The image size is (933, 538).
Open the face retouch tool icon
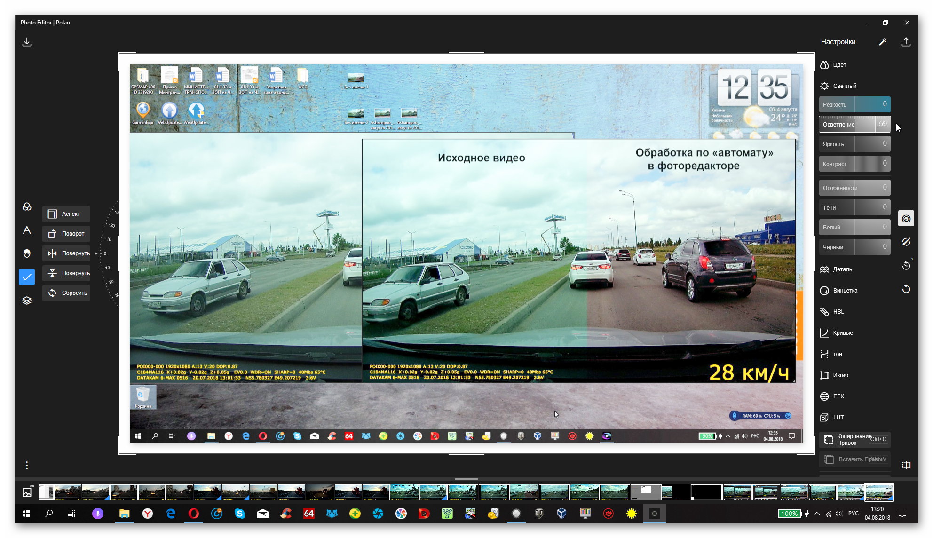pos(27,253)
